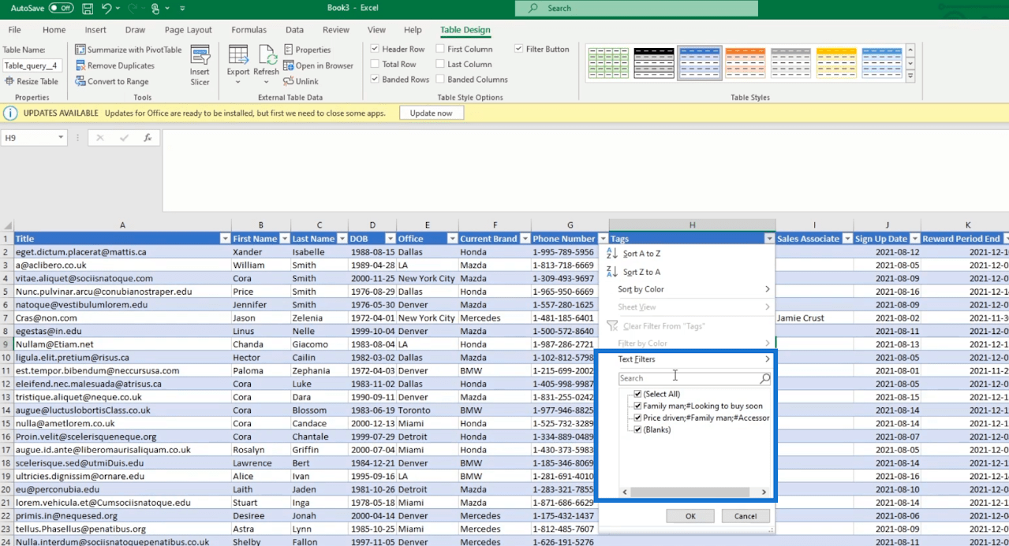Image resolution: width=1009 pixels, height=546 pixels.
Task: Toggle First Column checkbox
Action: pos(440,49)
